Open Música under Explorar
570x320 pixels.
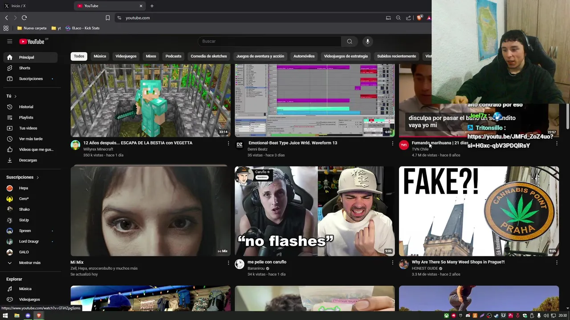click(31, 289)
